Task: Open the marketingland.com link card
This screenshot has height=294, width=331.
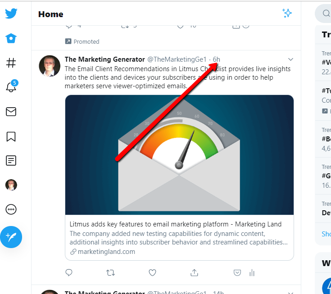Action: [x=179, y=237]
